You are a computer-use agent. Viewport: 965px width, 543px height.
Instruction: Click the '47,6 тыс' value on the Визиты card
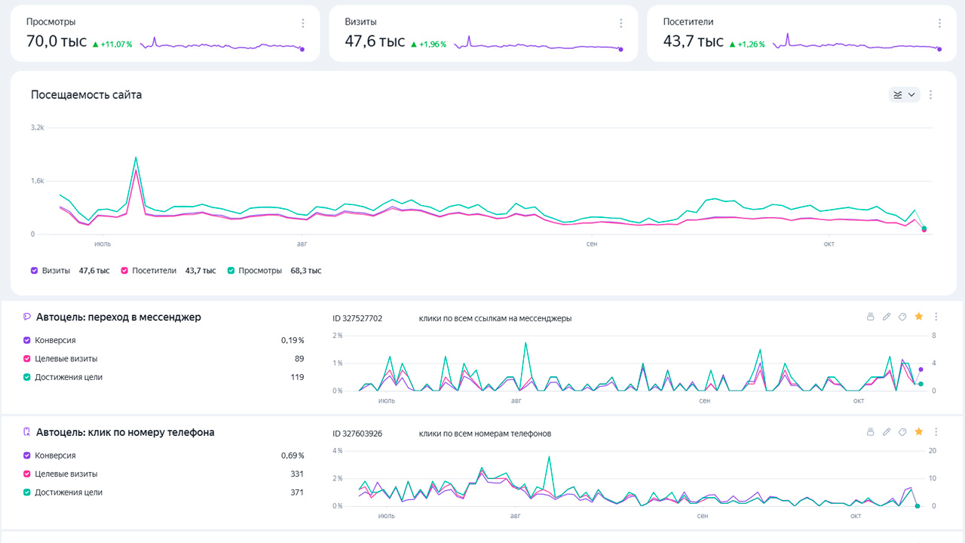(375, 42)
